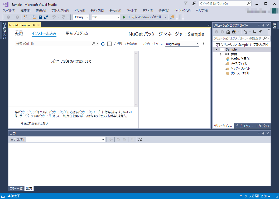The image size is (279, 199).
Task: Click the Save All icon
Action: [46, 17]
